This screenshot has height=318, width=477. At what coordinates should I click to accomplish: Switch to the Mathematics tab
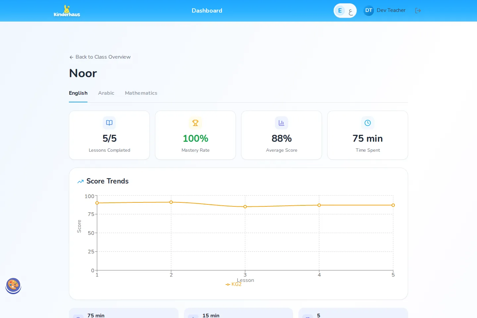(x=141, y=93)
